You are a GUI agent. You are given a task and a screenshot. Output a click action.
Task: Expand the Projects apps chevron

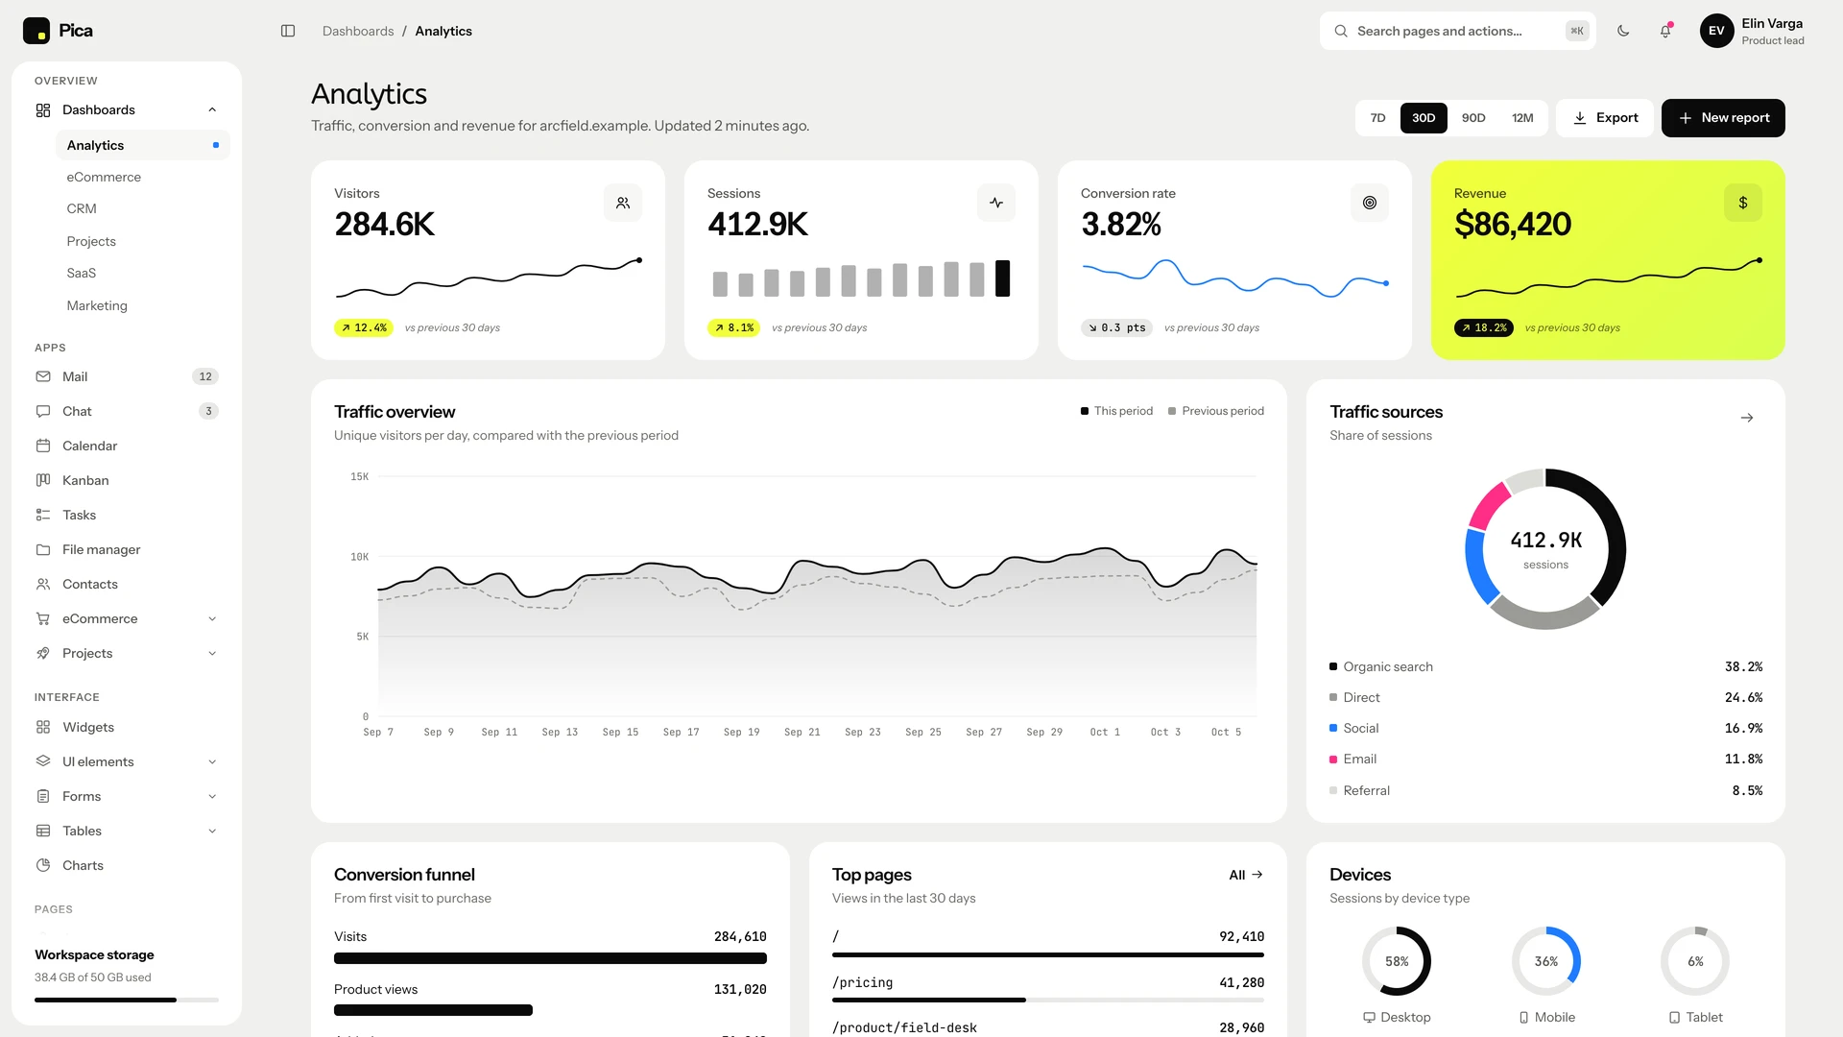[212, 653]
